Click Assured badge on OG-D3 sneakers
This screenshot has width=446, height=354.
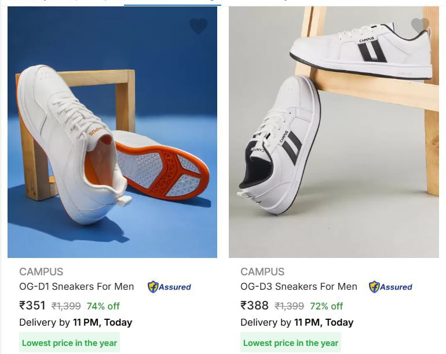[x=390, y=287]
